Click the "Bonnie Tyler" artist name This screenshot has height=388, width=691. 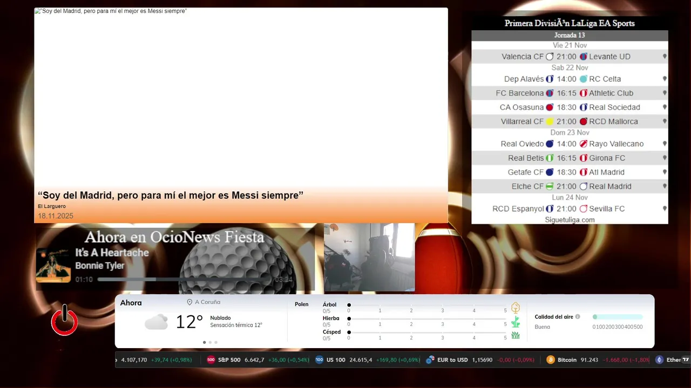pyautogui.click(x=100, y=266)
